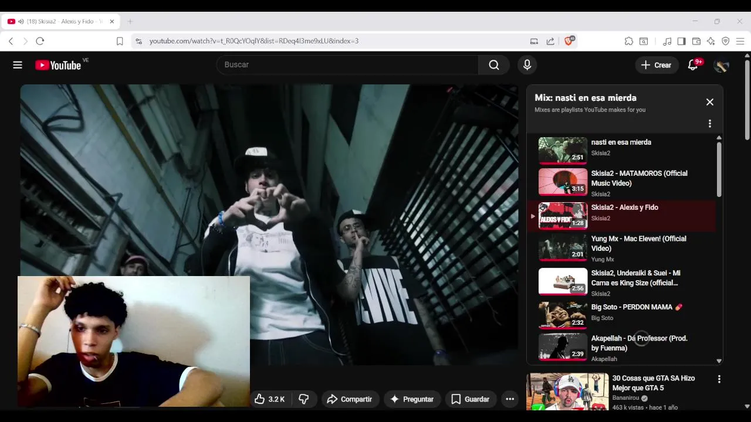The height and width of the screenshot is (422, 751).
Task: Click the browser share icon in the address bar
Action: (550, 41)
